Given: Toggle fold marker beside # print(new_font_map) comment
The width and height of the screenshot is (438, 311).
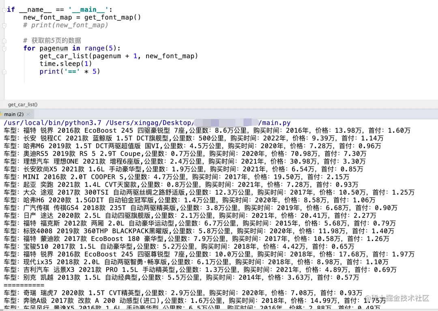Looking at the screenshot, I should tap(4, 26).
